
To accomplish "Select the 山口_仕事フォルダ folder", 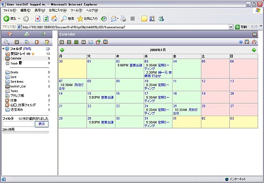I will (23, 105).
